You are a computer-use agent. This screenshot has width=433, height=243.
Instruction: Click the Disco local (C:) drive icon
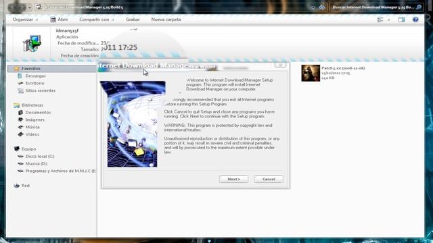(20, 156)
